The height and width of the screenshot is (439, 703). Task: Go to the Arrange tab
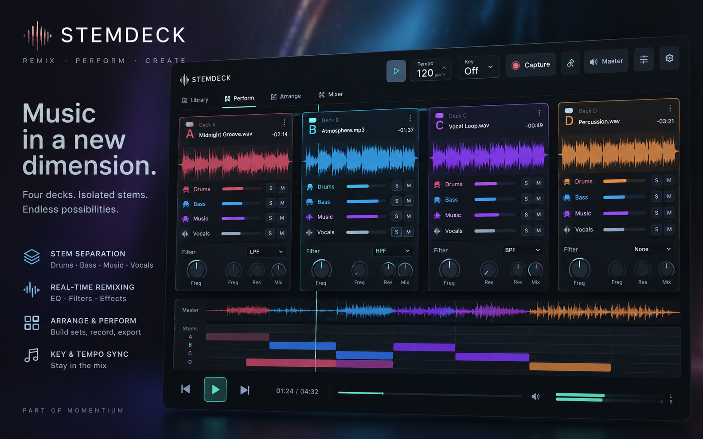click(286, 96)
